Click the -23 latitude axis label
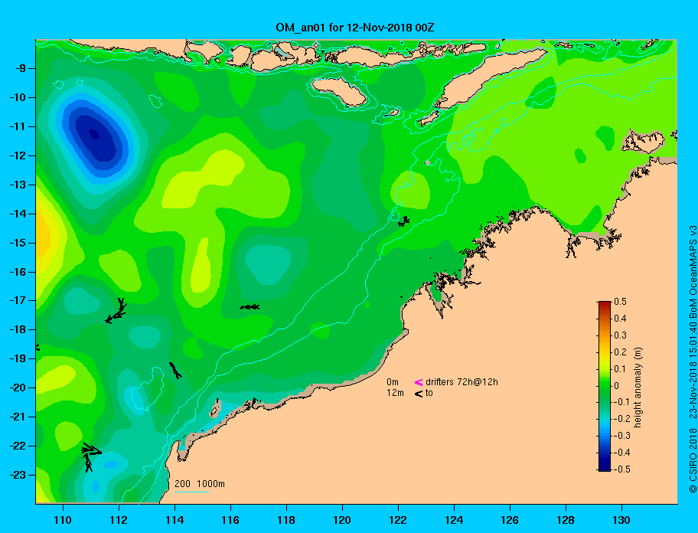This screenshot has width=698, height=533. 19,475
